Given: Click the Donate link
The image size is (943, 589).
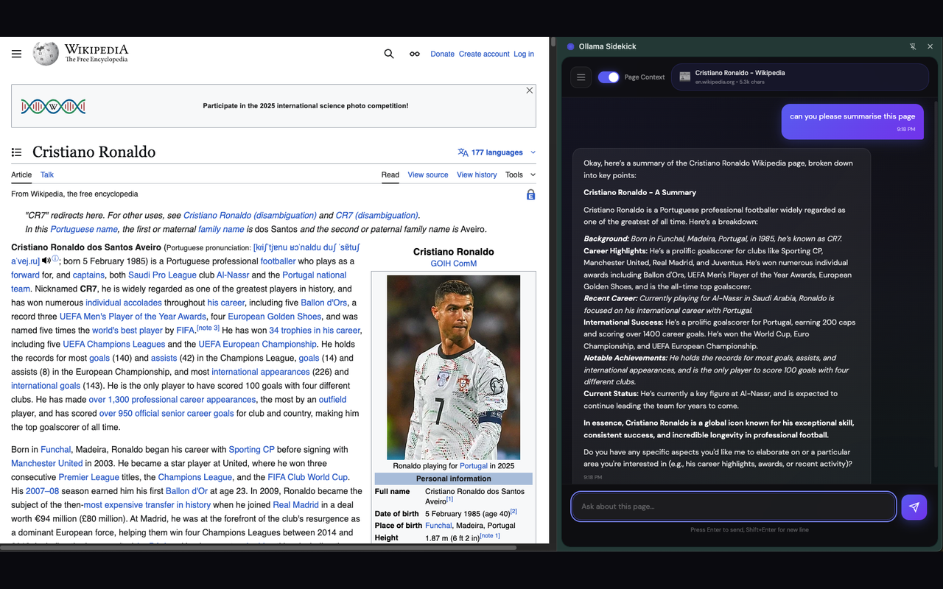Looking at the screenshot, I should 442,54.
